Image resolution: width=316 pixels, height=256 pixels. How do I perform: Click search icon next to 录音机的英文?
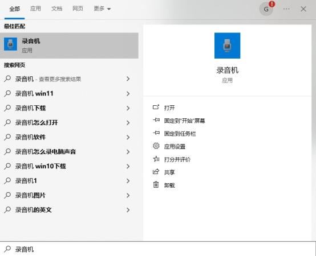click(7, 209)
